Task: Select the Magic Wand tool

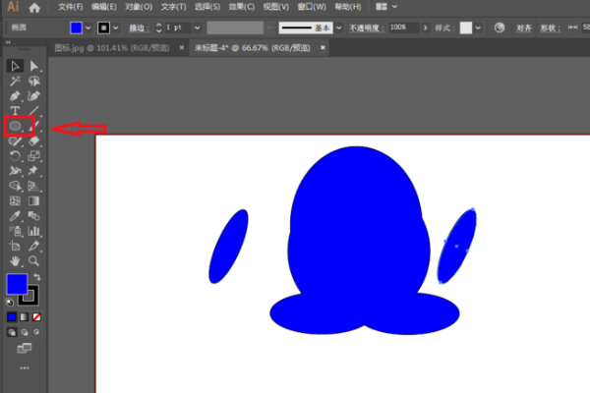Action: click(x=16, y=81)
